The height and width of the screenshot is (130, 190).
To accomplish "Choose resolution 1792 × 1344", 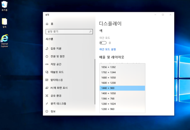I will [122, 72].
